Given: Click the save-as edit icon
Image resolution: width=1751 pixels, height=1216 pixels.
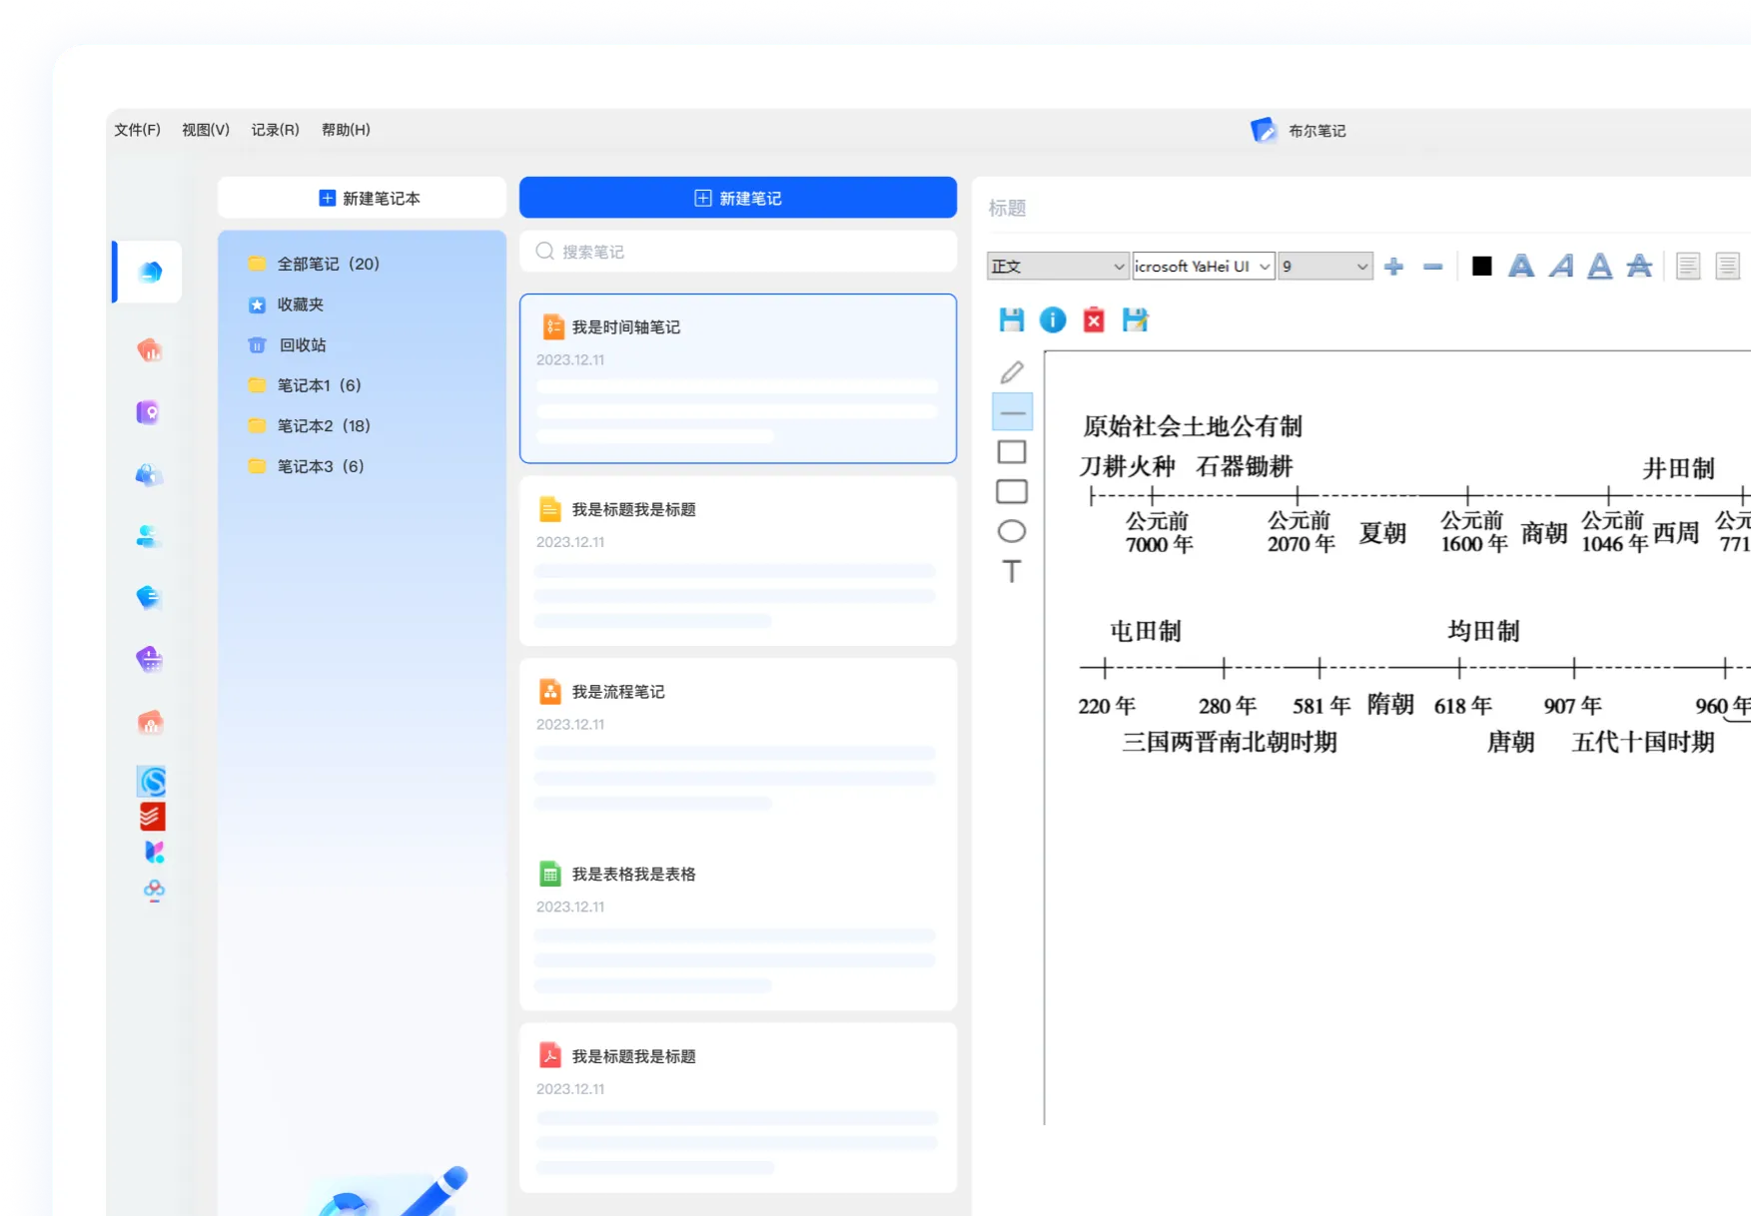Looking at the screenshot, I should tap(1135, 319).
